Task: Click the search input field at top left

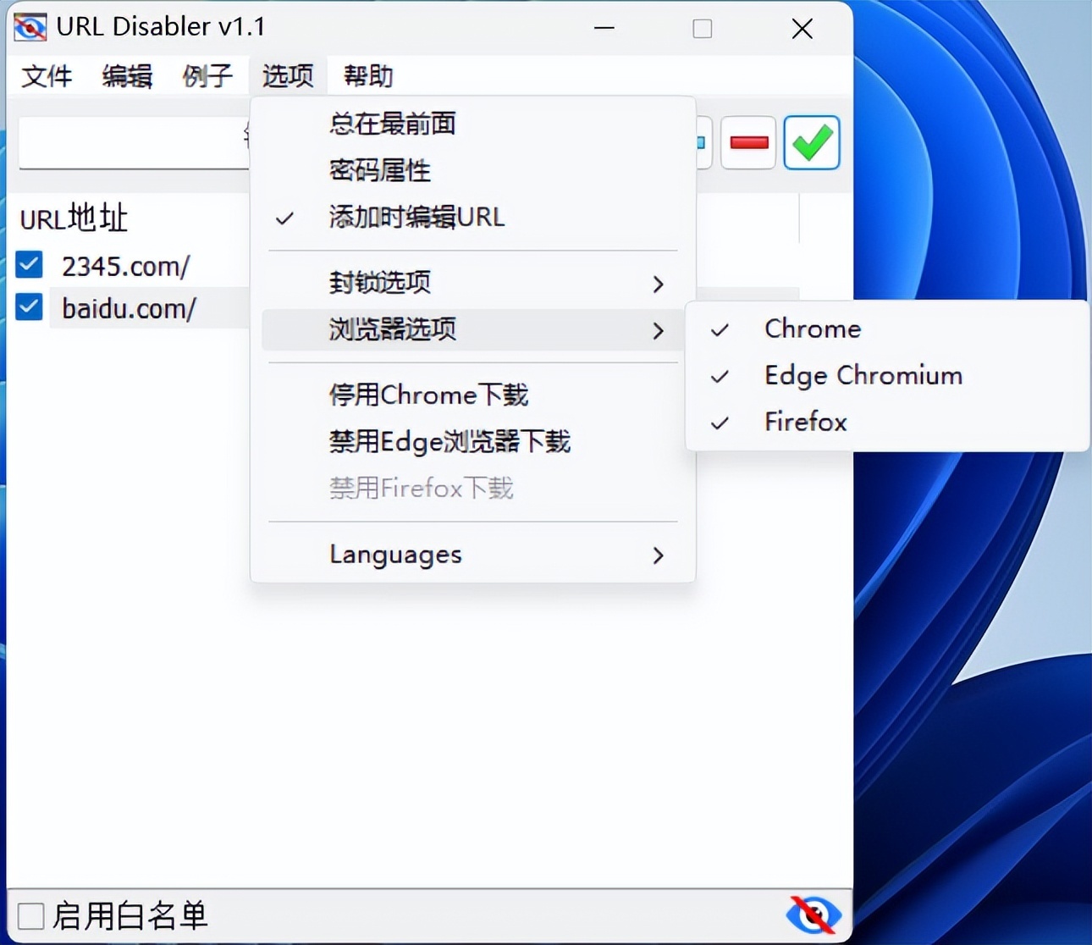Action: point(127,141)
